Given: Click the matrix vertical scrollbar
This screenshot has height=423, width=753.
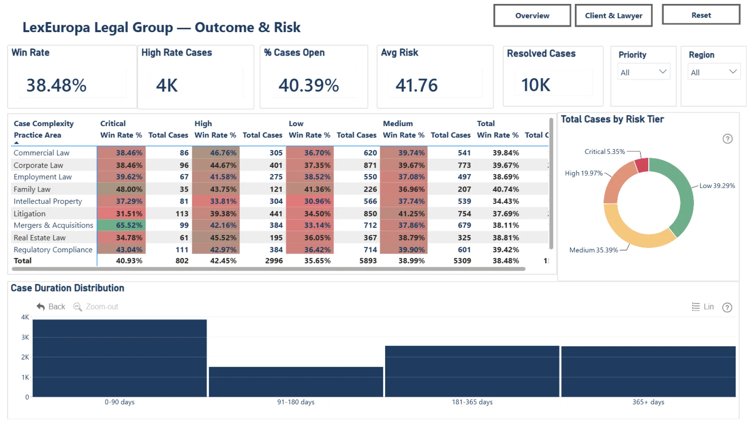Looking at the screenshot, I should point(551,184).
